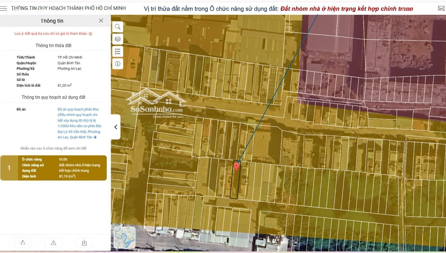Download the parcel information
This screenshot has width=446, height=253.
click(84, 243)
